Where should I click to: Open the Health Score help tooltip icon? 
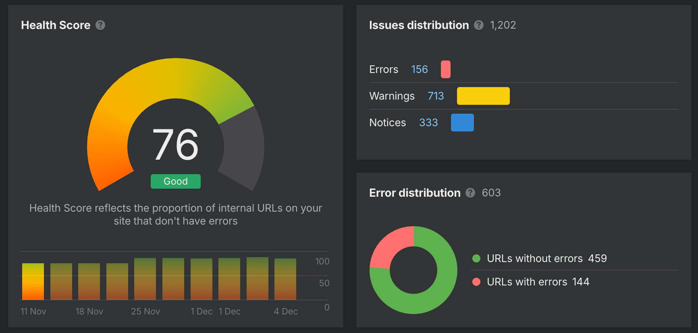(x=100, y=25)
